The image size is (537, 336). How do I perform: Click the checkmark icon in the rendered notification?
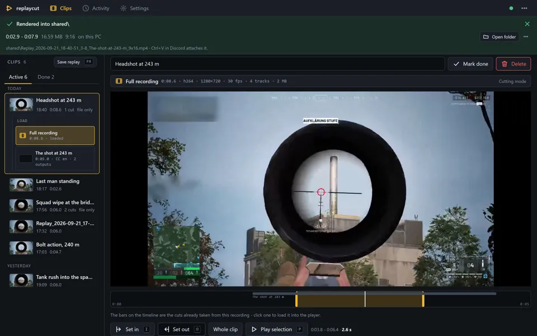(10, 24)
